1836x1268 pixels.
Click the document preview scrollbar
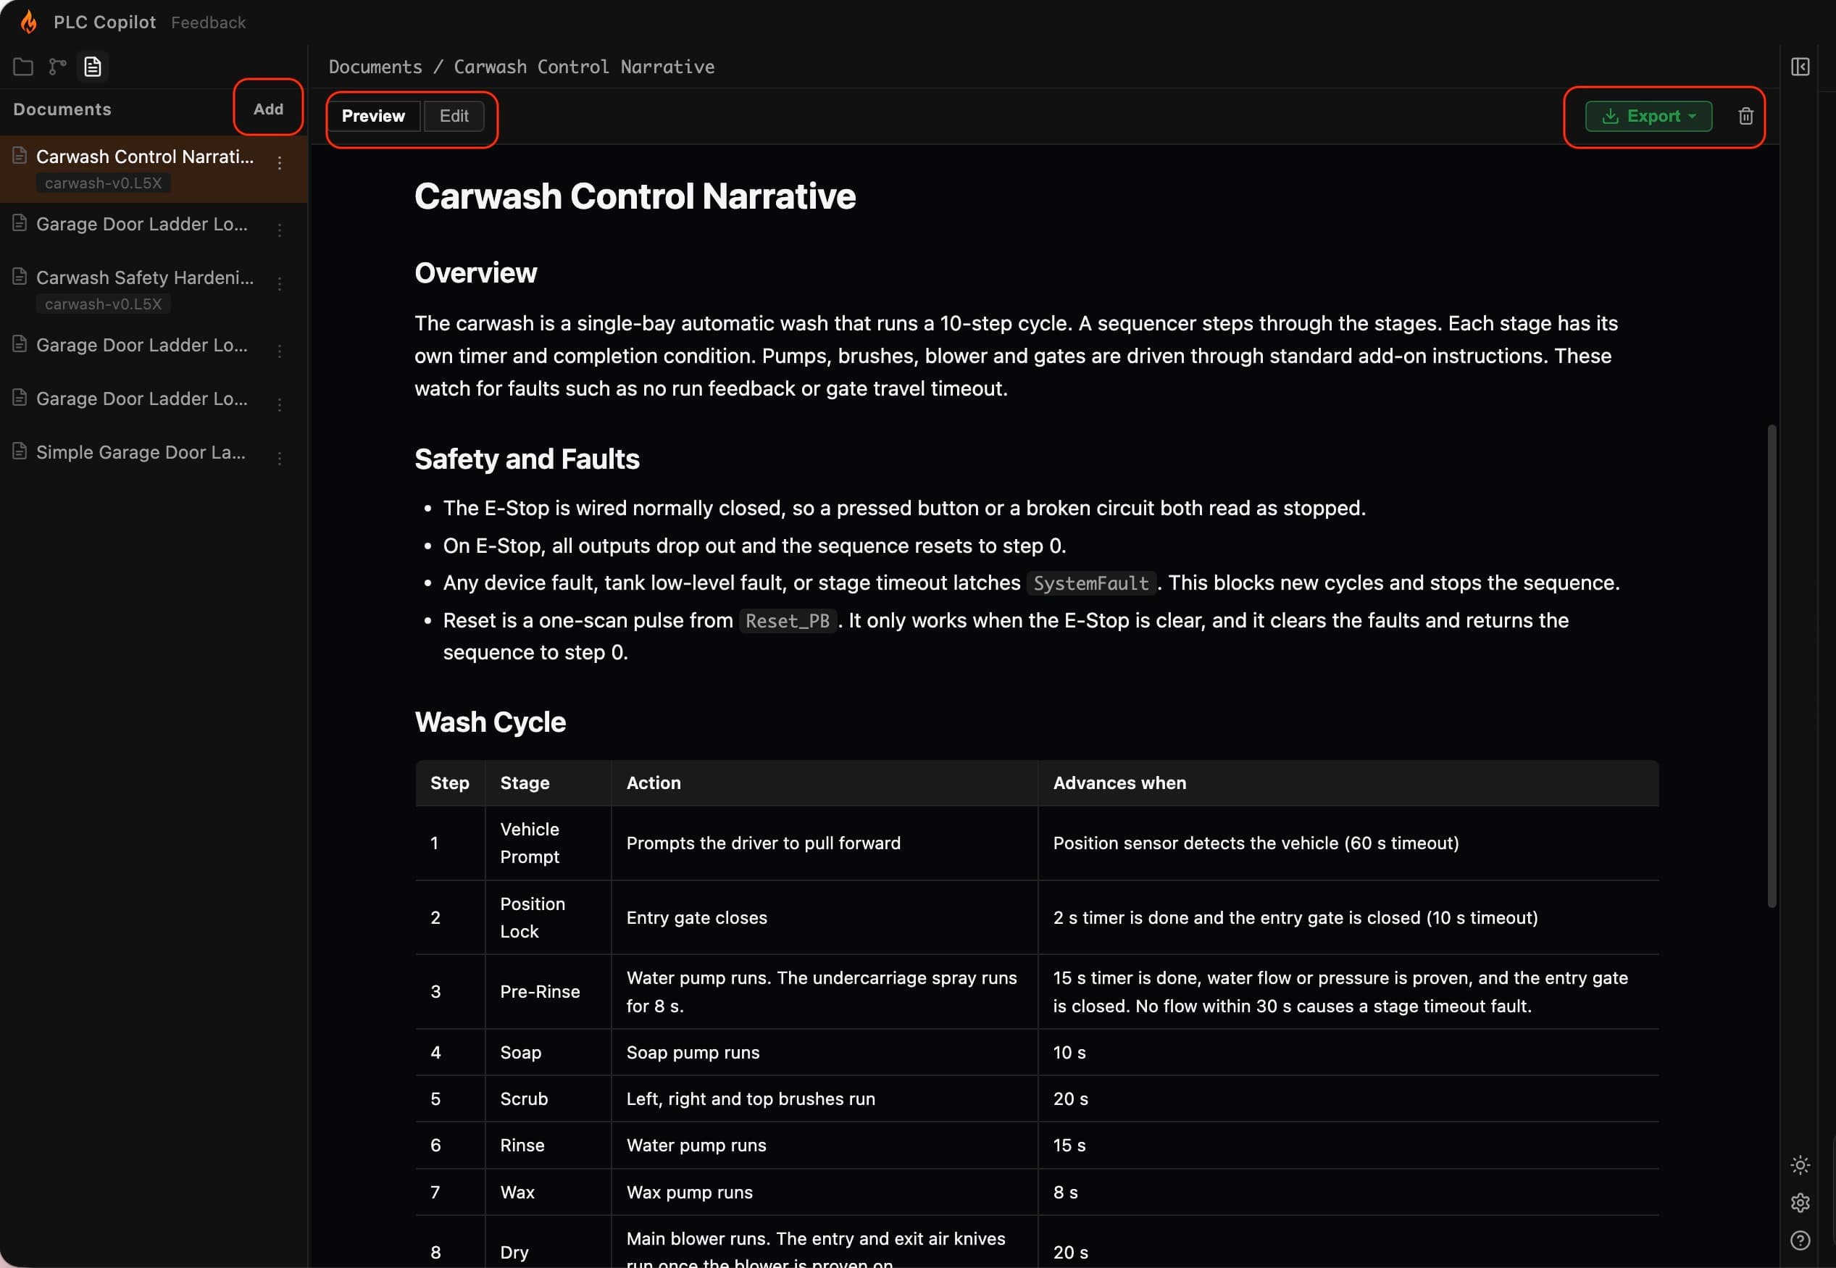[1771, 666]
